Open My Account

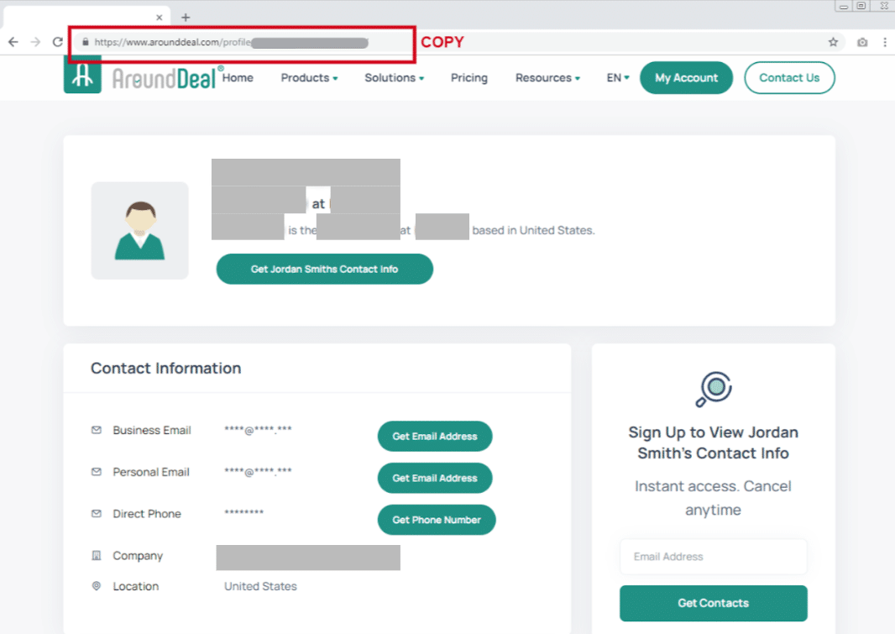click(x=686, y=77)
